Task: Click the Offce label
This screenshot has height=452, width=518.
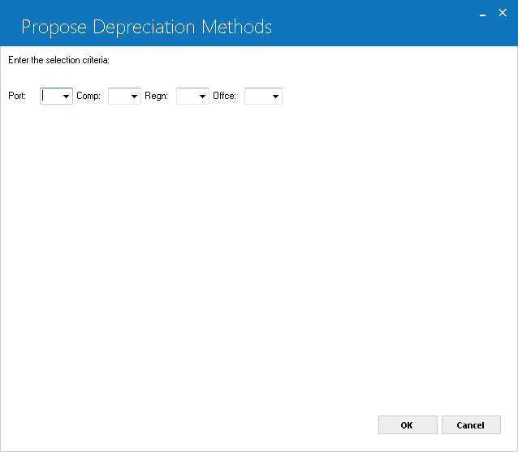Action: [x=224, y=96]
